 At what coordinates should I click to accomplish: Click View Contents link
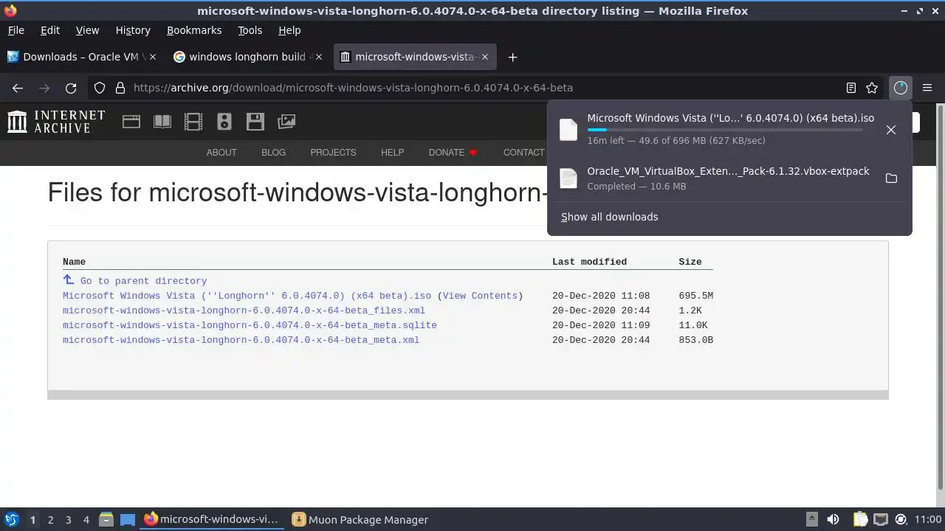pyautogui.click(x=480, y=296)
